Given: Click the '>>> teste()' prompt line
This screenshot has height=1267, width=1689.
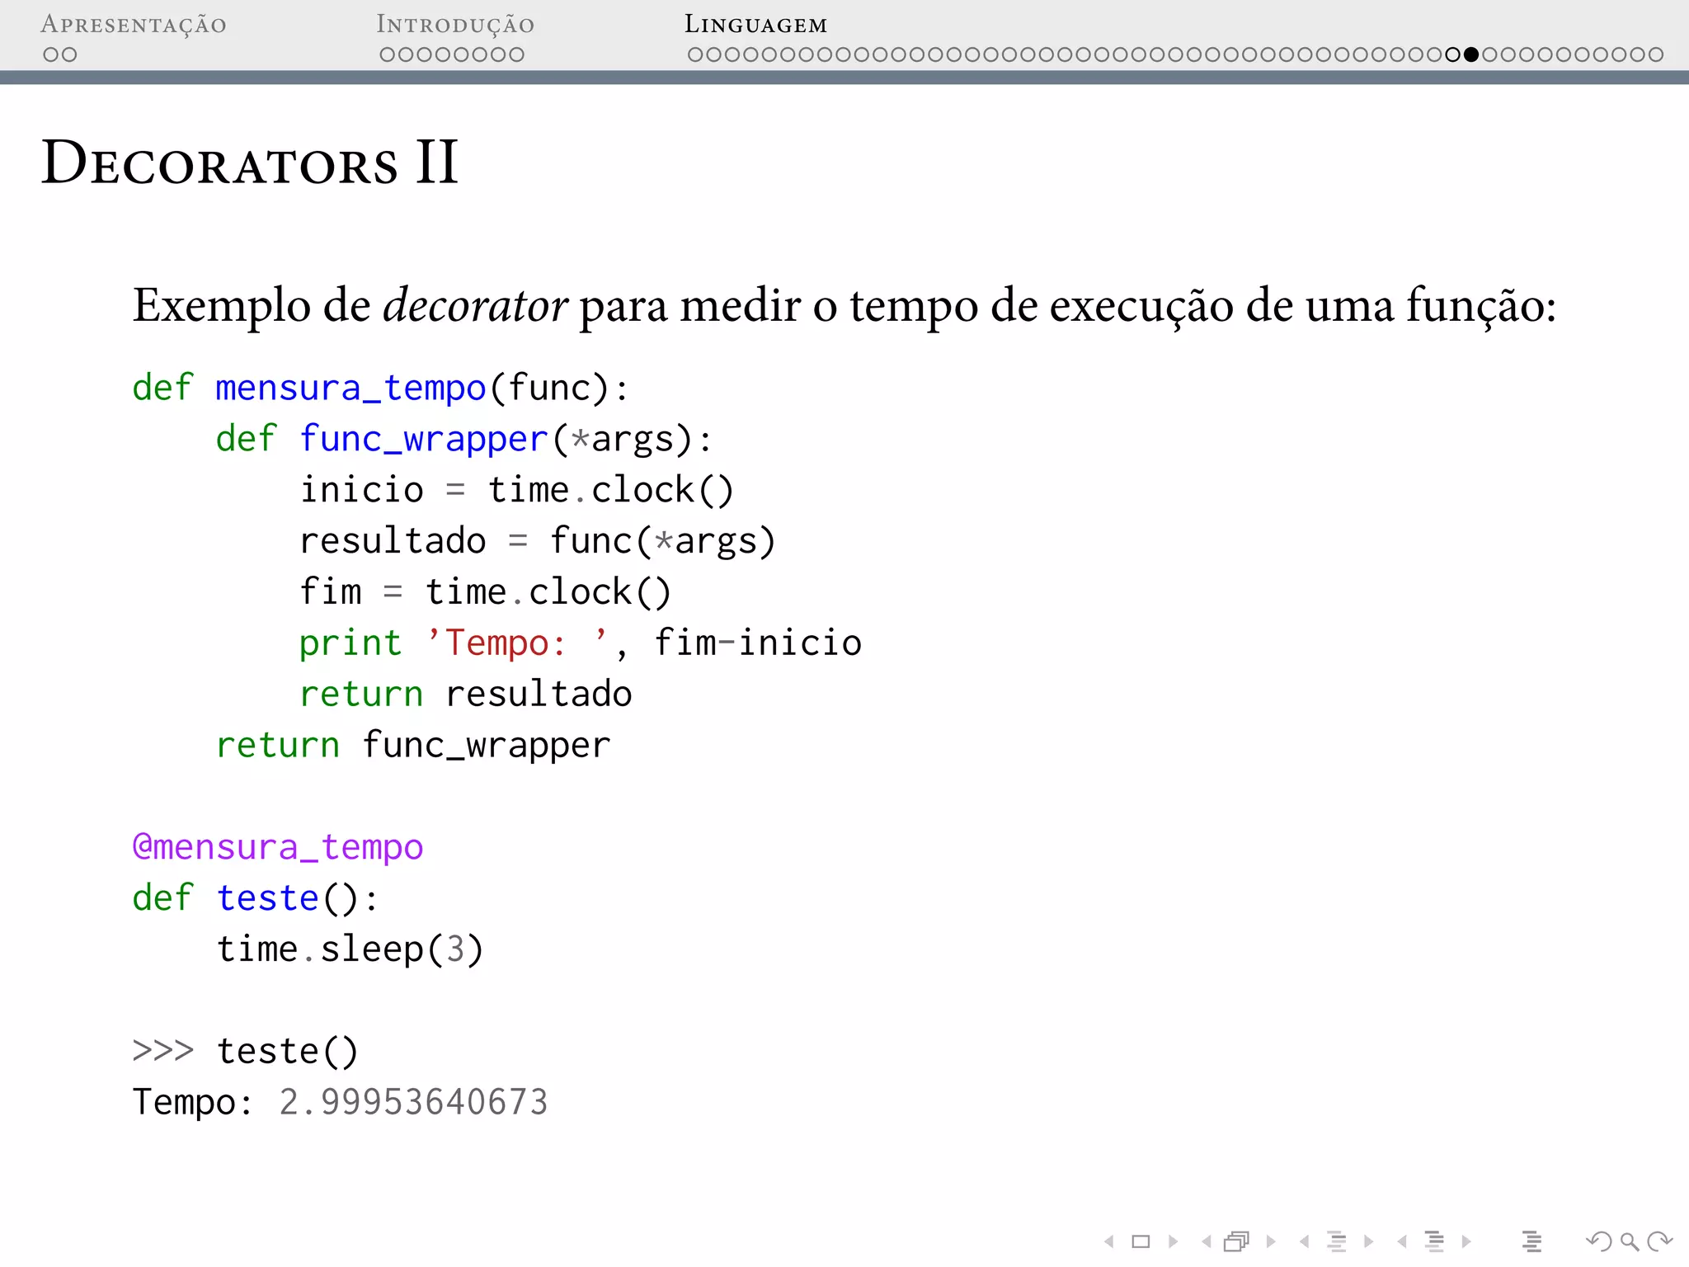Looking at the screenshot, I should (246, 1052).
